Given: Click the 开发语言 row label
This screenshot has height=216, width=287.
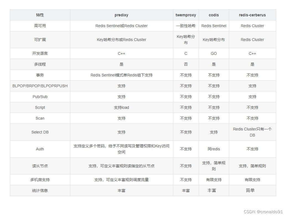Looking at the screenshot, I should pyautogui.click(x=40, y=53).
